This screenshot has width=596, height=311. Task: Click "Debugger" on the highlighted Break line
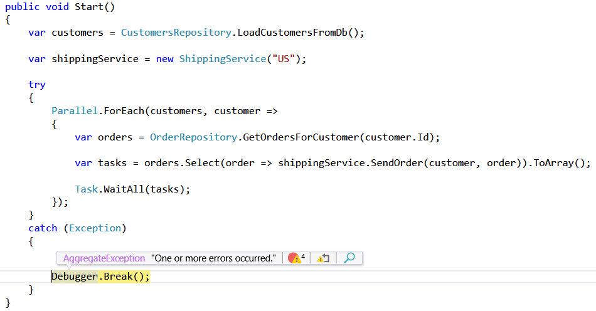click(x=75, y=277)
